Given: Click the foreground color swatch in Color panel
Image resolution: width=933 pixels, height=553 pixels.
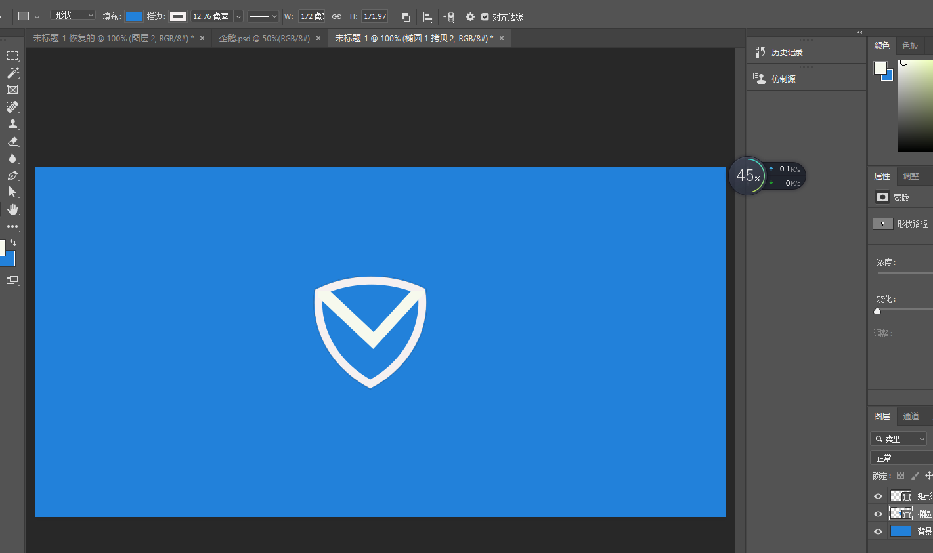Looking at the screenshot, I should (880, 68).
